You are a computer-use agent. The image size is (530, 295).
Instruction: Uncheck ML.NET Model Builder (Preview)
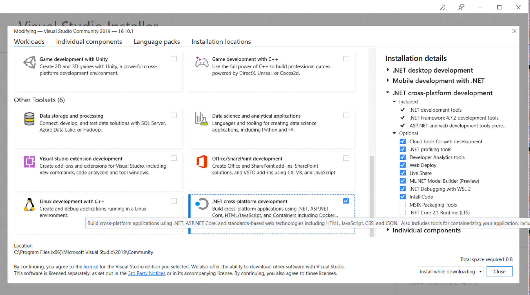pyautogui.click(x=403, y=181)
